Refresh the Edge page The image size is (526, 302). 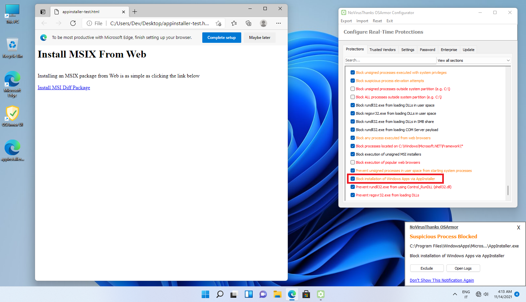click(73, 23)
